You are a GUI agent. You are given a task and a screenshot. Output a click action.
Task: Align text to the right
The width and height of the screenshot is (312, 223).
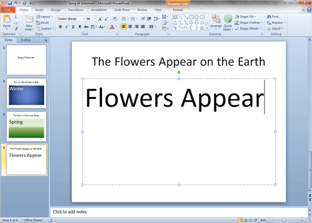pos(137,26)
